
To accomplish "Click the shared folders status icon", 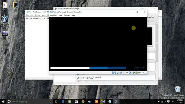I will click(x=124, y=73).
